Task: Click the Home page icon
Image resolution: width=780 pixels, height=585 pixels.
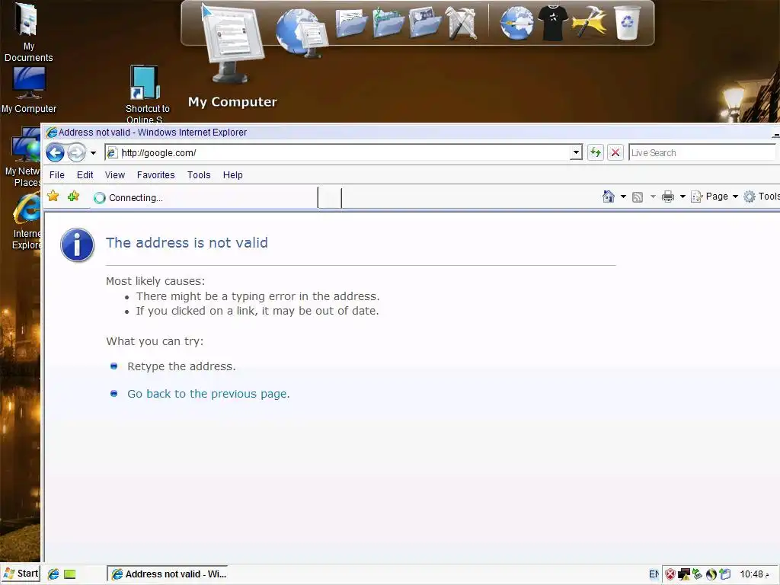Action: 608,197
